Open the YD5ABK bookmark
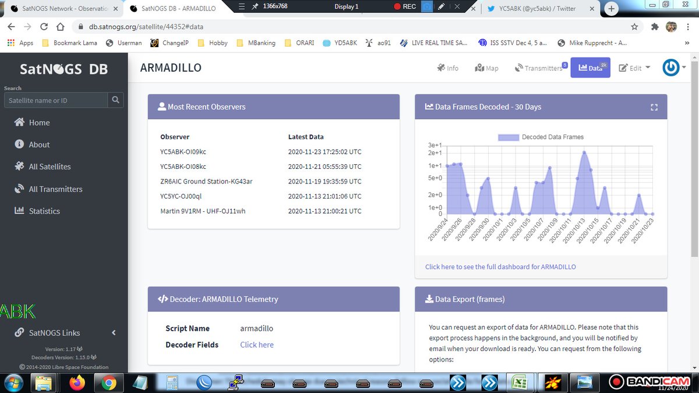699x393 pixels. (x=339, y=43)
